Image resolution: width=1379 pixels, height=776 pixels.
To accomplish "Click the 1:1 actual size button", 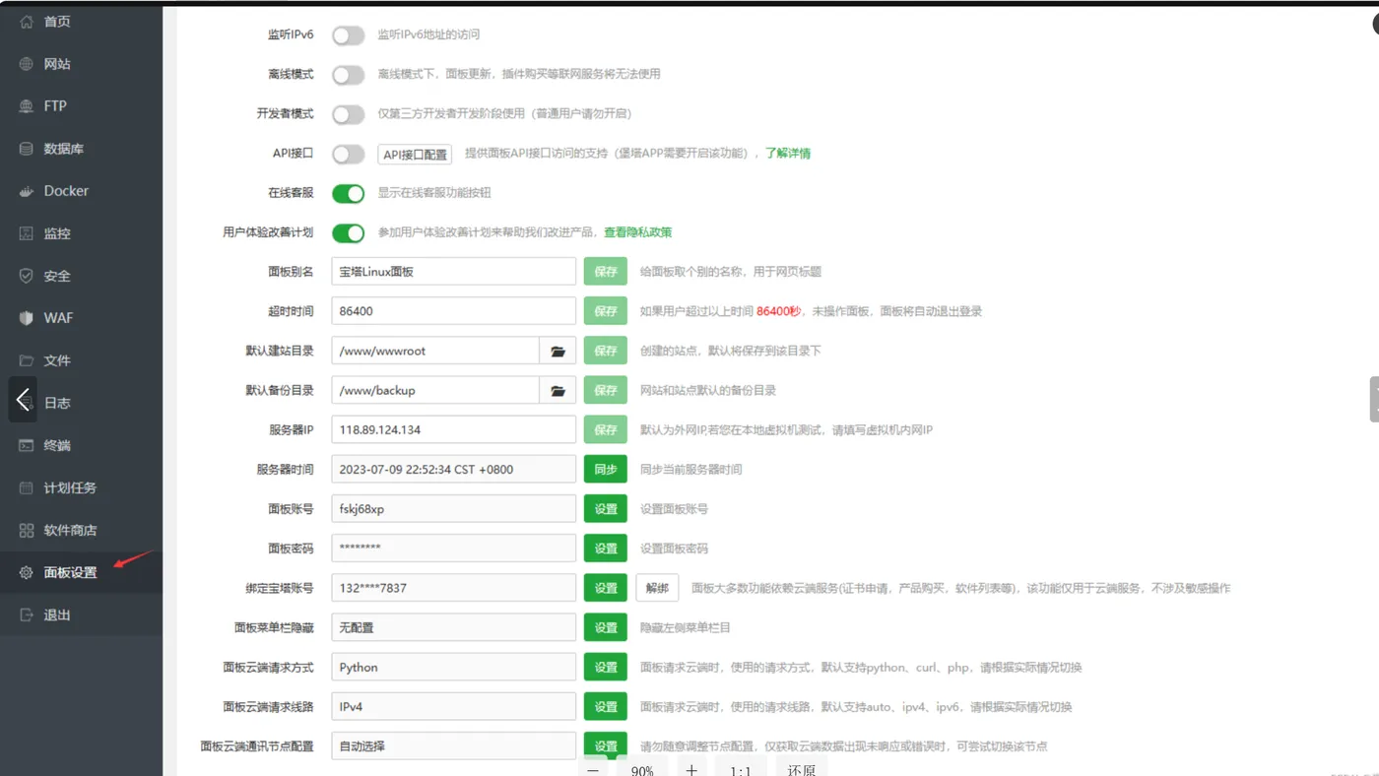I will click(x=741, y=769).
